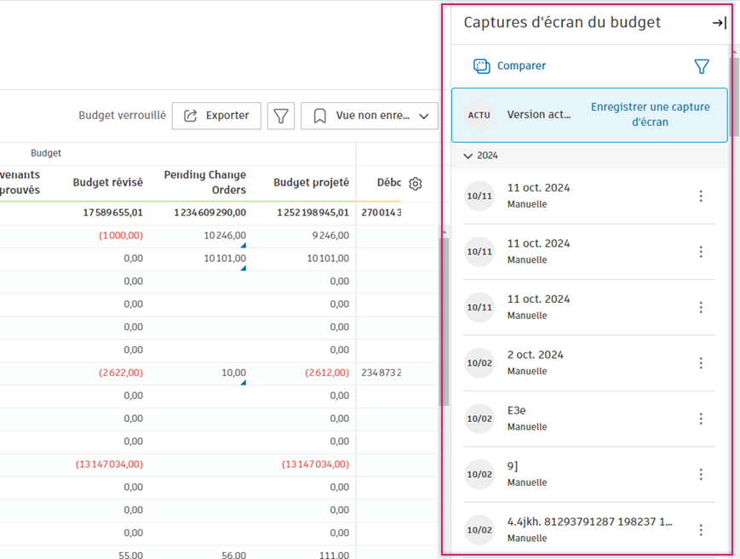Open the actions menu on the 4.4jkh snapshot
The height and width of the screenshot is (559, 740).
tap(701, 529)
